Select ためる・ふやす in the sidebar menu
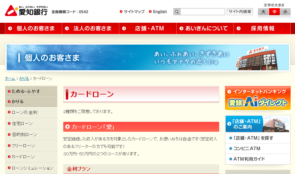Image resolution: width=295 pixels, height=174 pixels. [x=31, y=92]
